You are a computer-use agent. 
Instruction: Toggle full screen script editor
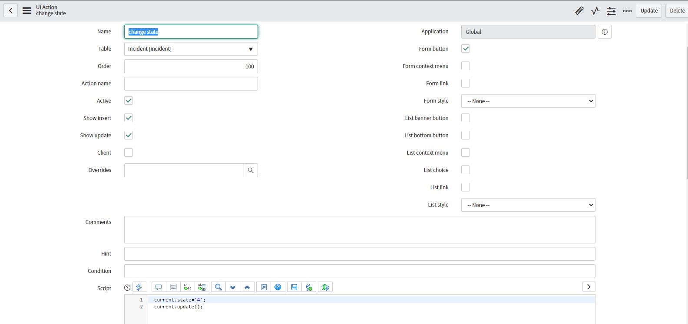click(264, 287)
